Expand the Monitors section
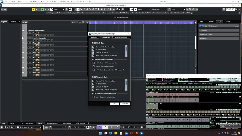 (x=204, y=38)
